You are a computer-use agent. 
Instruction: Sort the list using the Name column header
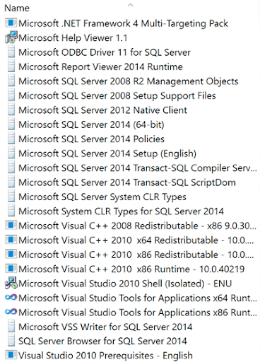[17, 8]
